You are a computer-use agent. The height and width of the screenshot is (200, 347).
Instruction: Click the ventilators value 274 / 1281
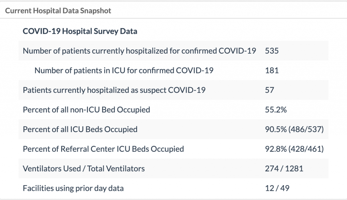[x=284, y=169]
